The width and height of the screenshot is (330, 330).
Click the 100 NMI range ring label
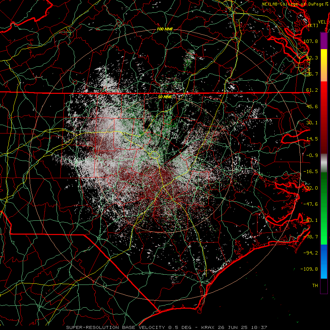(x=165, y=29)
